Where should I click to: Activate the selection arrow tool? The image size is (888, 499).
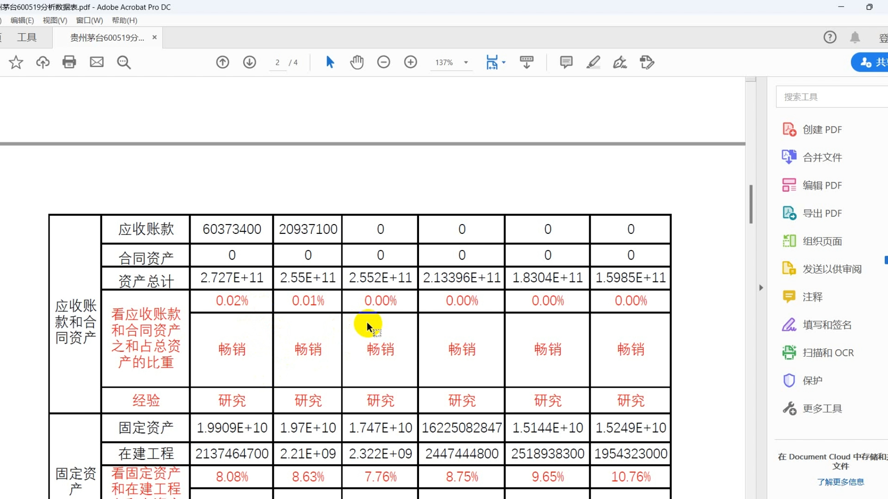click(330, 62)
